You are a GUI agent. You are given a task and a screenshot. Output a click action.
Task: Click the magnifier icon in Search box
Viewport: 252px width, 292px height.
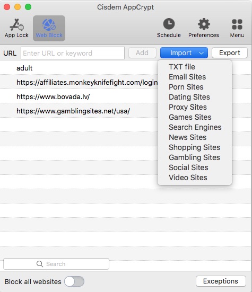40,264
